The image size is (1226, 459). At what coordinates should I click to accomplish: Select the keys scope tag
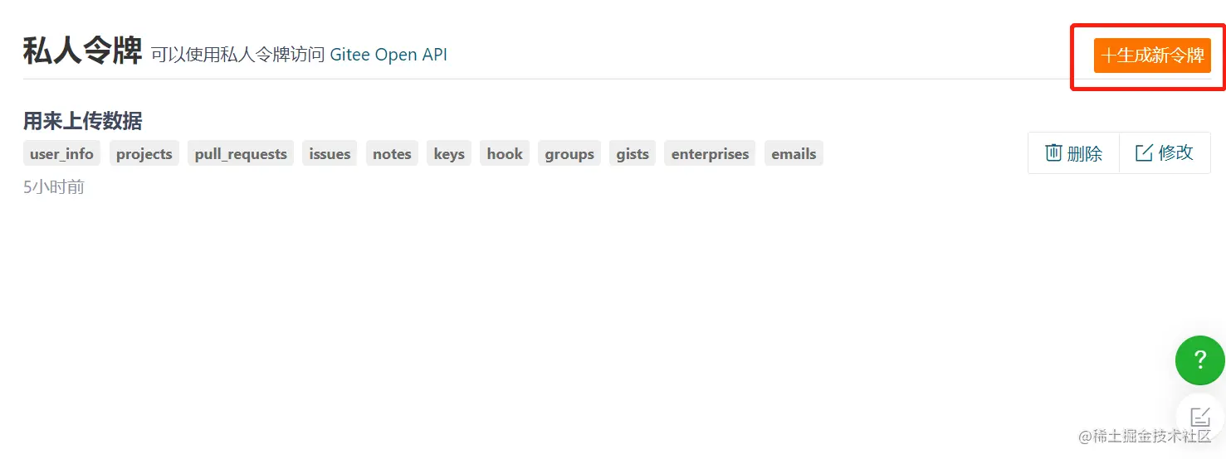(x=449, y=153)
